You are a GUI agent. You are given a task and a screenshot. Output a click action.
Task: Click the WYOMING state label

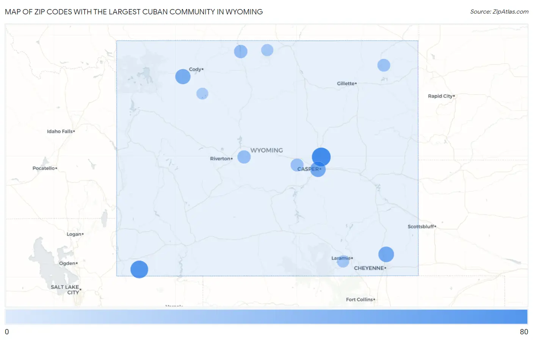(266, 150)
